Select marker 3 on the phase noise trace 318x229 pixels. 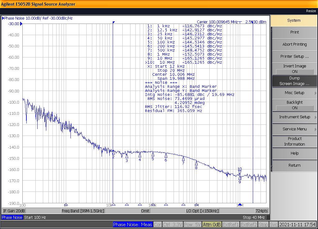click(x=127, y=156)
